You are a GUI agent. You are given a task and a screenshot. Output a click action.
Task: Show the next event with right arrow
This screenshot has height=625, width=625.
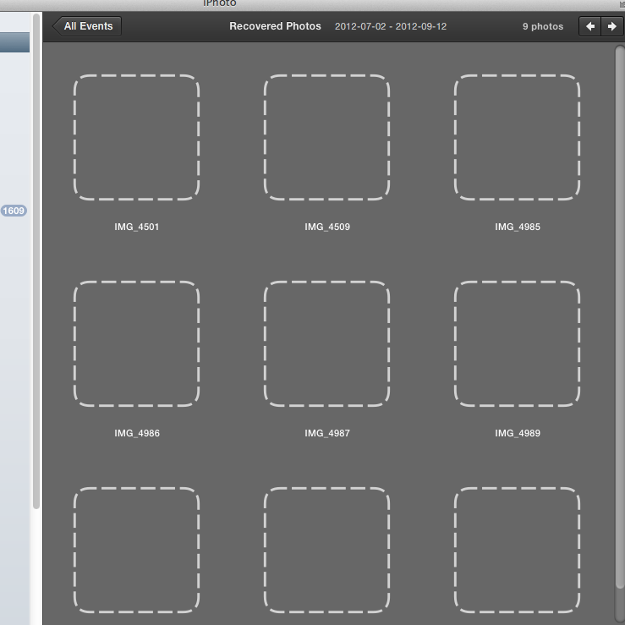(611, 26)
